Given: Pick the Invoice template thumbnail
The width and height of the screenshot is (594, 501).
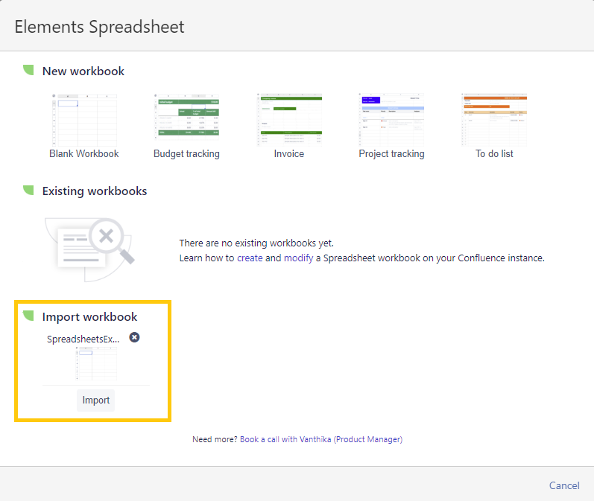Looking at the screenshot, I should pos(289,119).
